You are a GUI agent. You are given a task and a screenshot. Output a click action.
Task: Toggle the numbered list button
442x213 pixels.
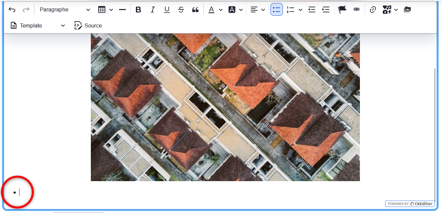click(x=290, y=10)
